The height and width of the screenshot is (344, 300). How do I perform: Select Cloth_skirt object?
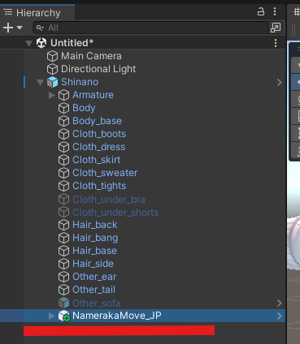(x=97, y=160)
